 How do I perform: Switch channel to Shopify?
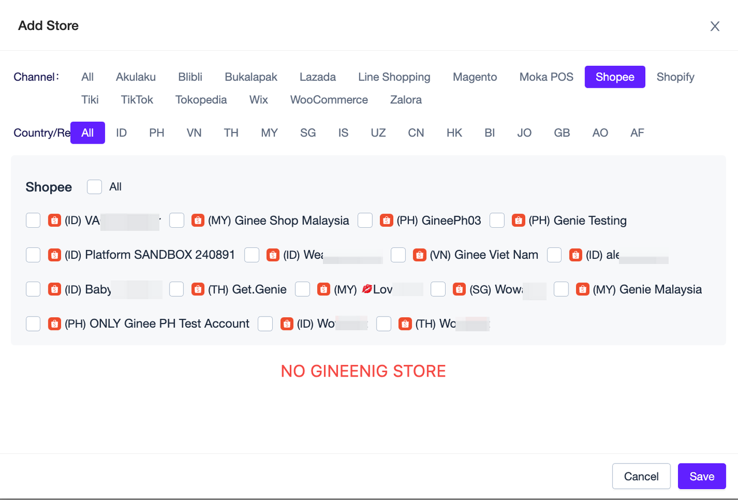[x=675, y=77]
